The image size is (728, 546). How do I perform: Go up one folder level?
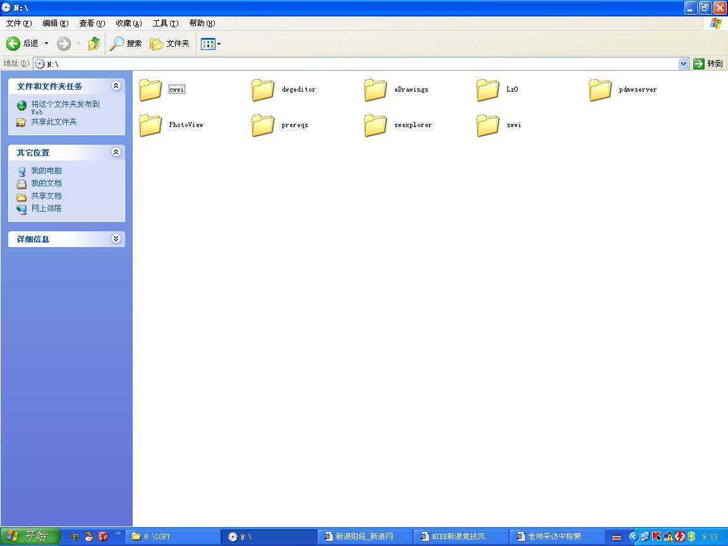(x=94, y=44)
